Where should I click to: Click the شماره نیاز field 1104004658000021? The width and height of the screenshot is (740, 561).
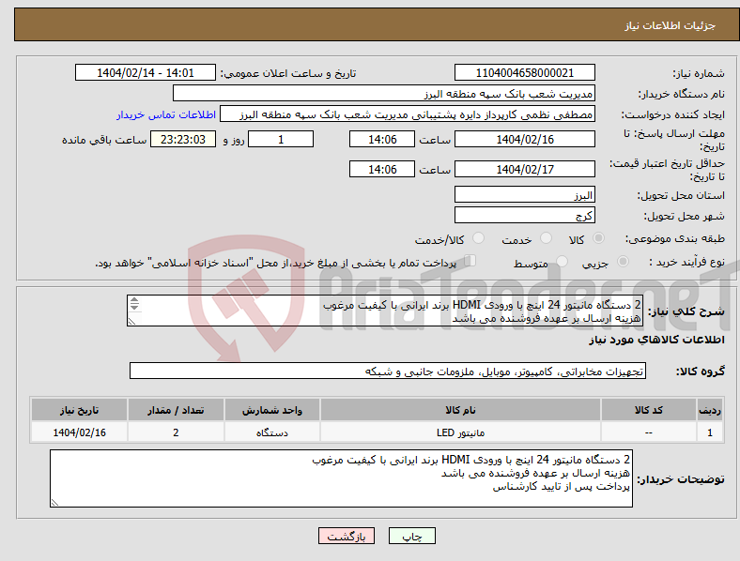[x=525, y=72]
